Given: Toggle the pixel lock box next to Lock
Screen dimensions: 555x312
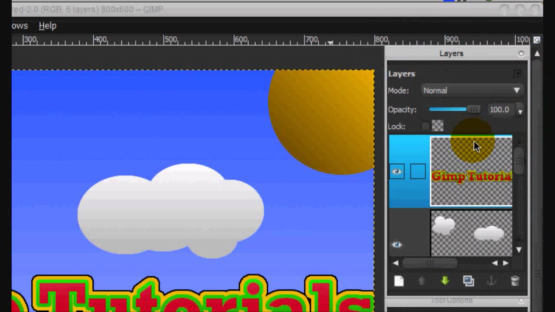Looking at the screenshot, I should pos(425,126).
